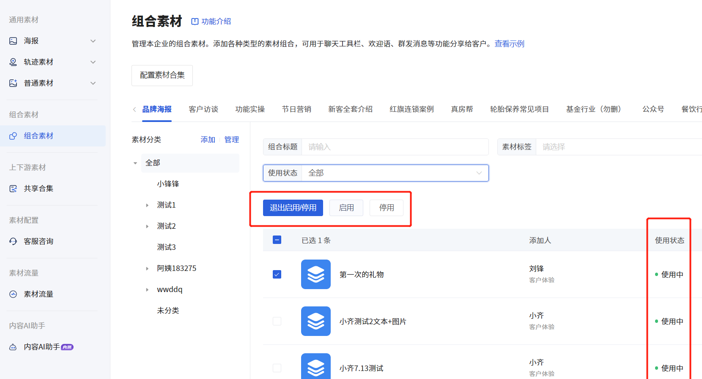Switch to the 功能实操 tab
The height and width of the screenshot is (379, 702).
coord(250,109)
